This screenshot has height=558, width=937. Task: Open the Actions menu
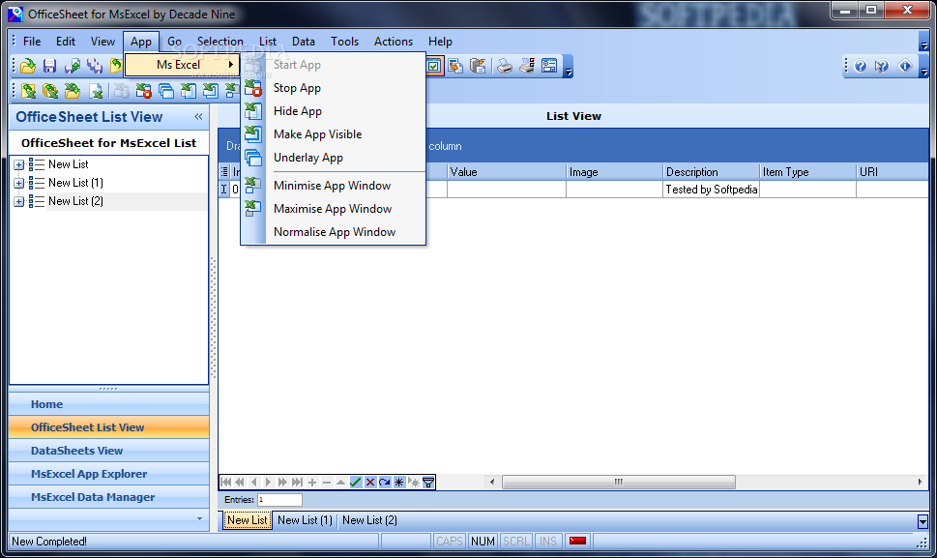pyautogui.click(x=394, y=42)
